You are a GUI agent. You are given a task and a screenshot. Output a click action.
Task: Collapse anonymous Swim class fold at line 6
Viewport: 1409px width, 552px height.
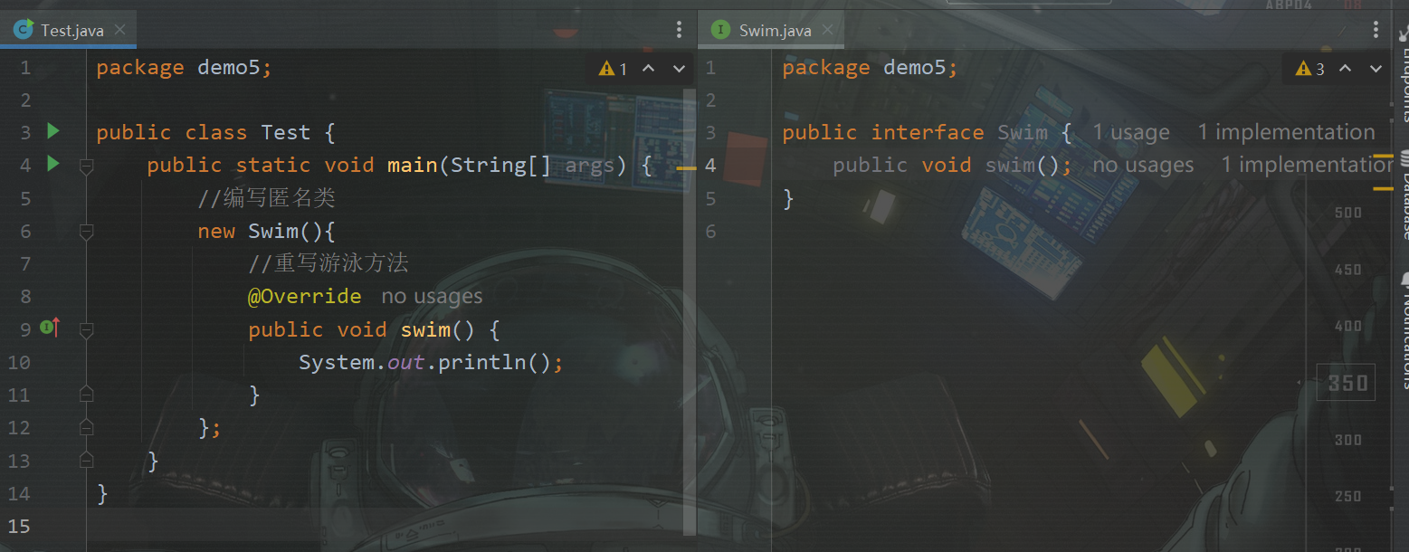[x=86, y=233]
